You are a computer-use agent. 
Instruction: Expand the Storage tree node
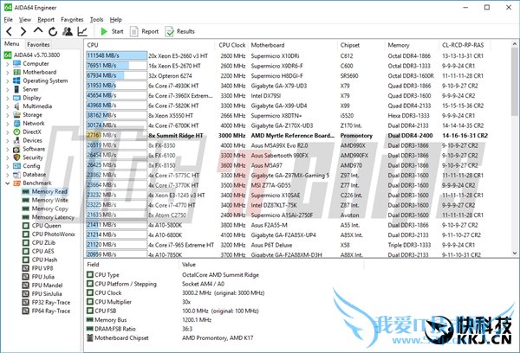pos(7,115)
